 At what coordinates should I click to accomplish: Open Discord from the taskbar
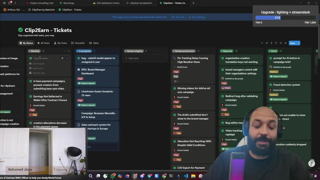142,176
